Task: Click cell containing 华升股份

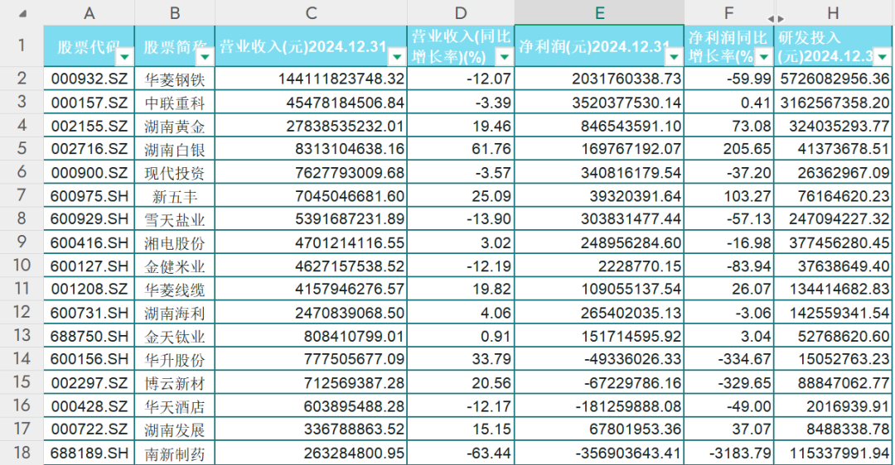Action: point(175,360)
